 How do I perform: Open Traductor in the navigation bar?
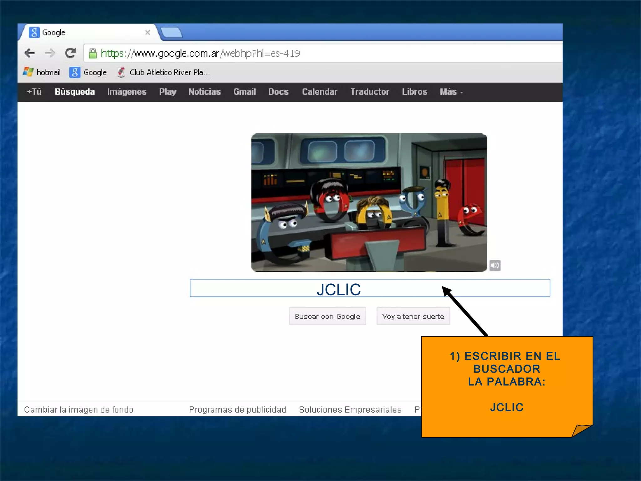coord(370,92)
